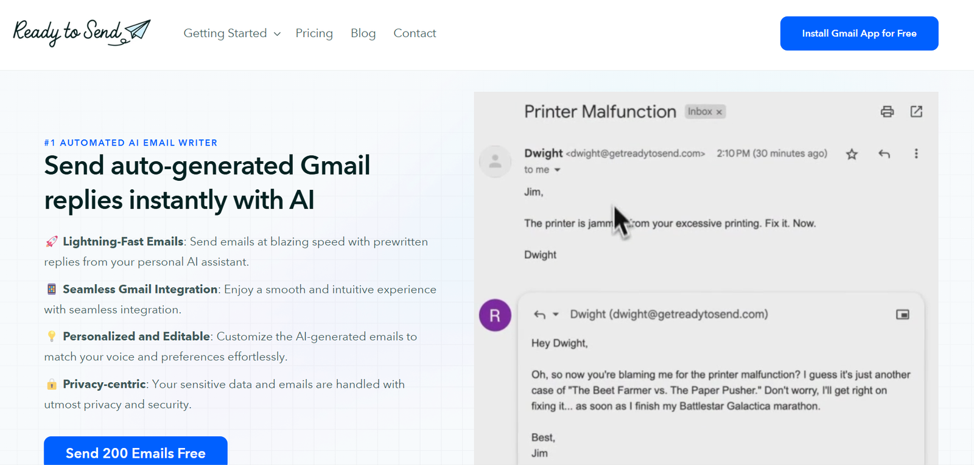Viewport: 974px width, 465px height.
Task: Click reply arrow in Dwight's email header
Action: click(x=884, y=154)
